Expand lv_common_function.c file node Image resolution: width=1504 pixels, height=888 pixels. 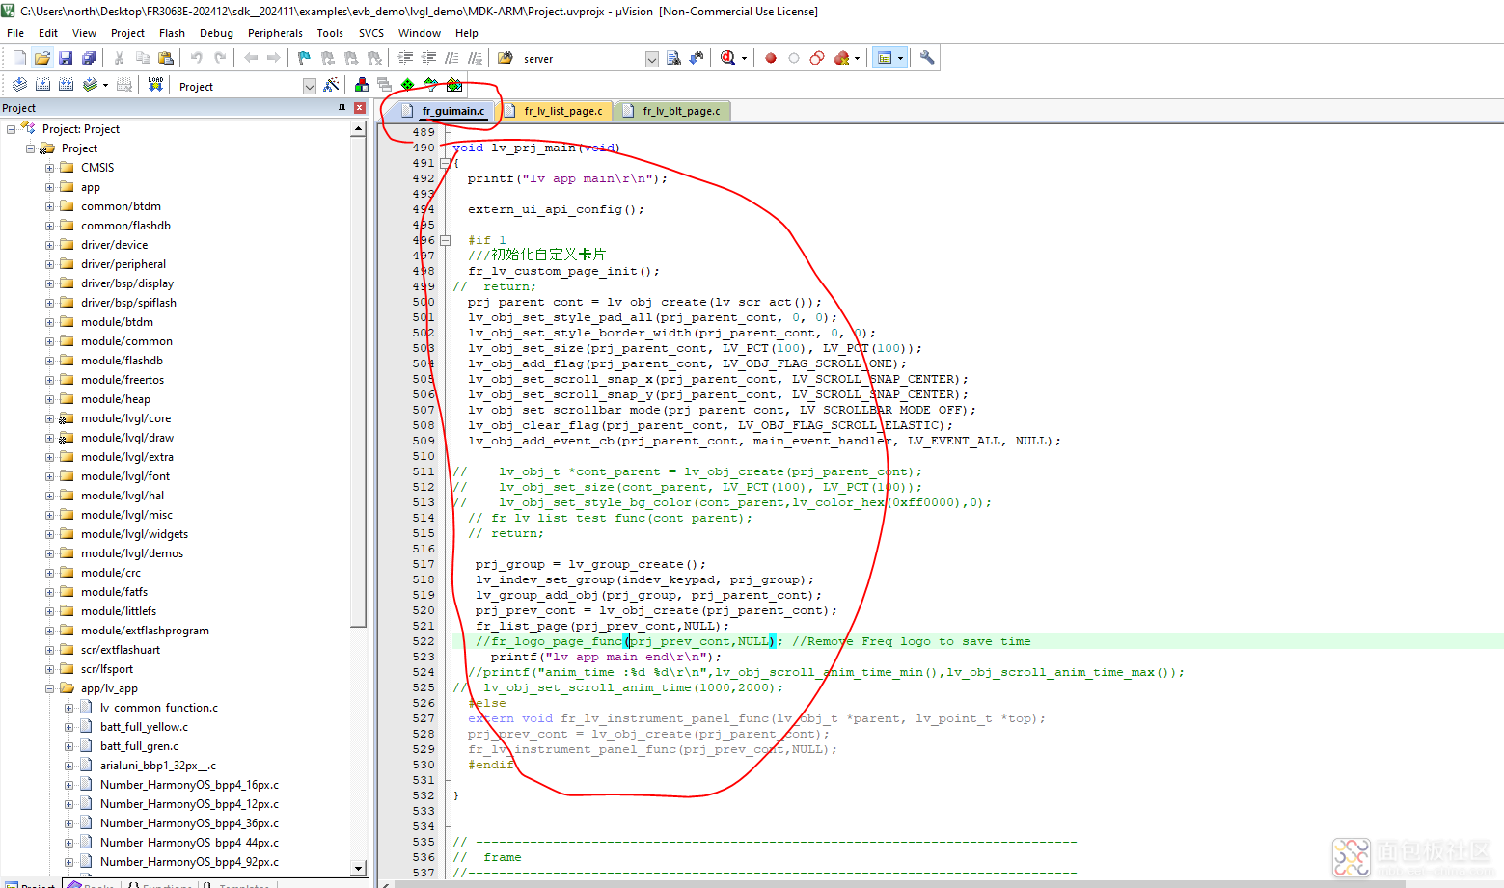pos(68,708)
